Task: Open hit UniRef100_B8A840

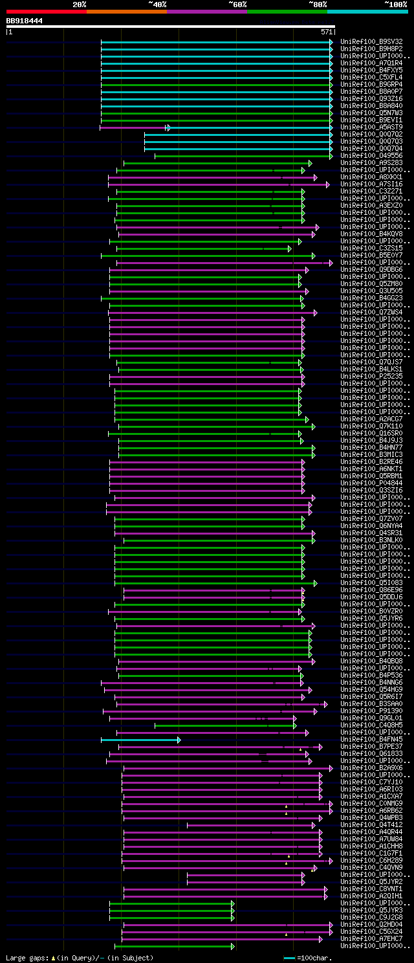Action: tap(371, 105)
